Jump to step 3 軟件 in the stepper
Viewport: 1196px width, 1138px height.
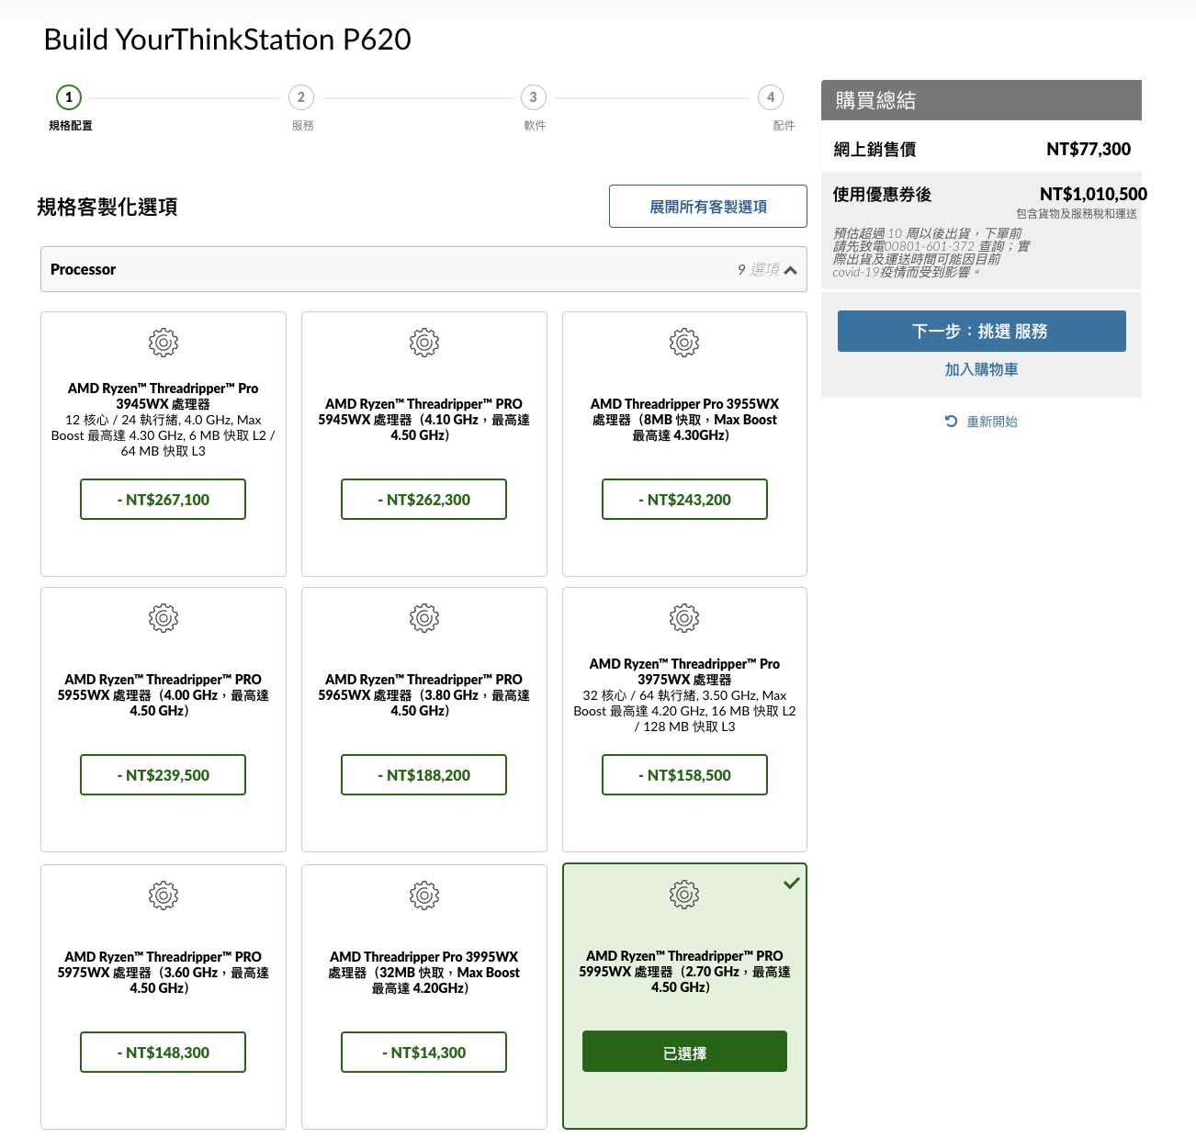534,97
